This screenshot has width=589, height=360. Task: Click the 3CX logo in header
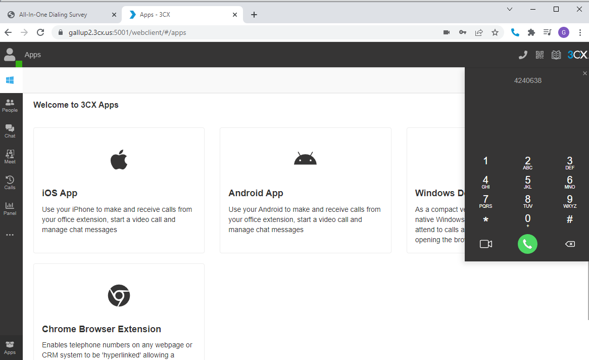point(578,55)
